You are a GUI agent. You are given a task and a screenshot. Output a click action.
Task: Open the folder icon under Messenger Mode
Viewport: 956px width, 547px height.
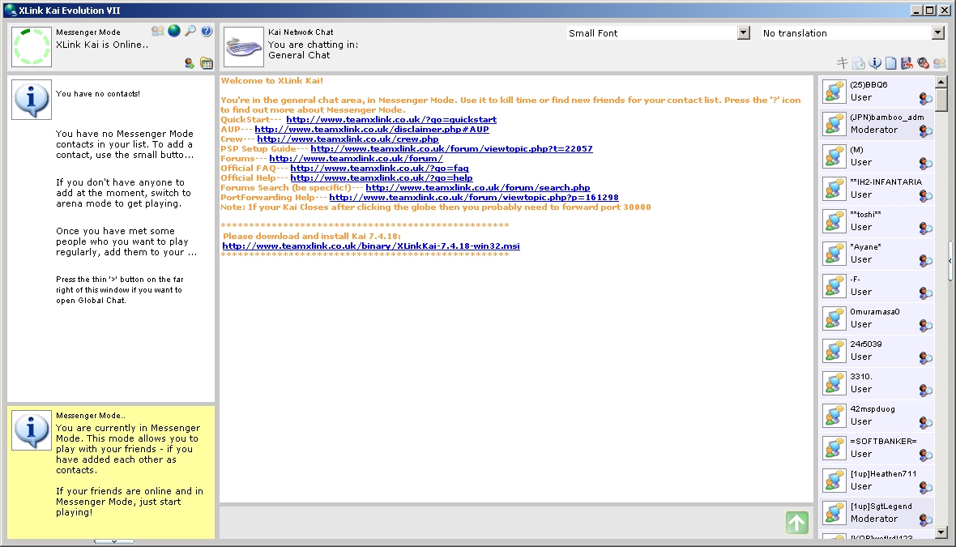[207, 63]
